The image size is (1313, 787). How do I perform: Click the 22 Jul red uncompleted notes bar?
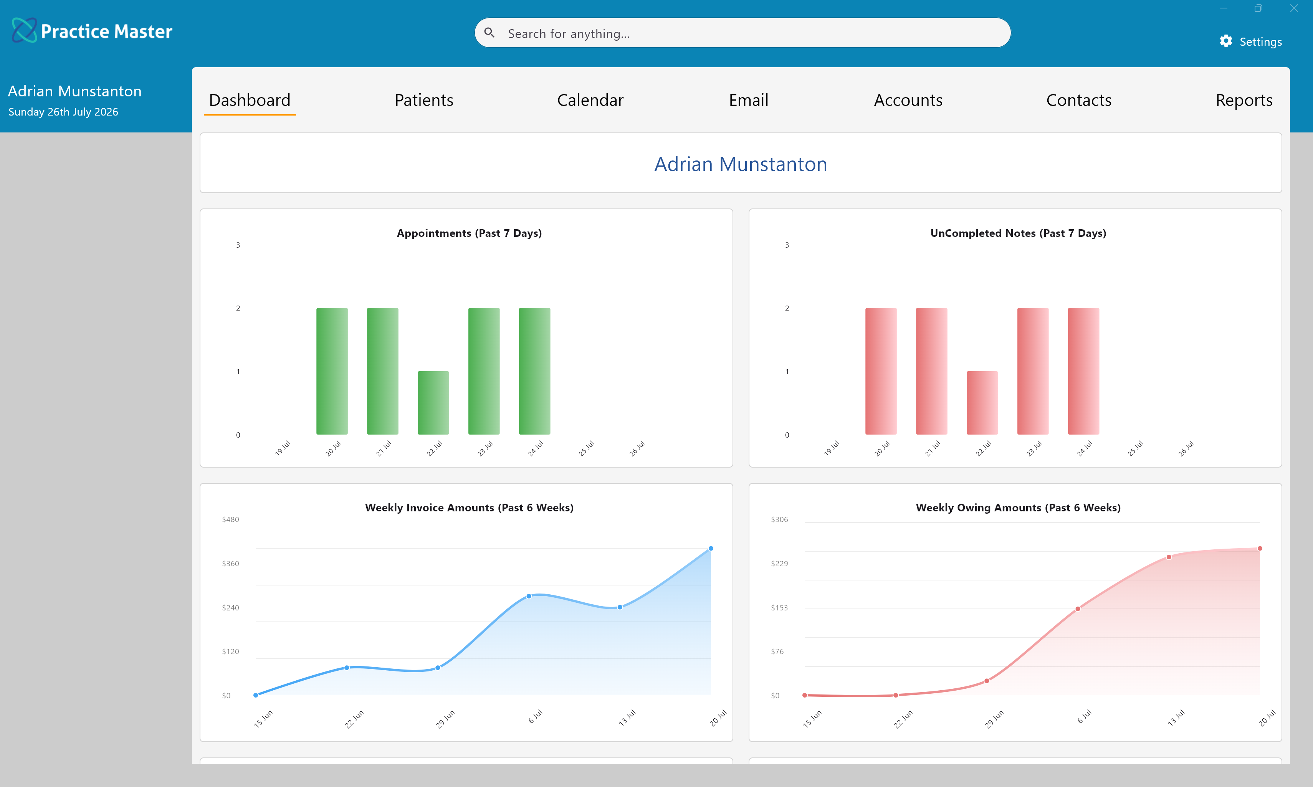tap(982, 403)
